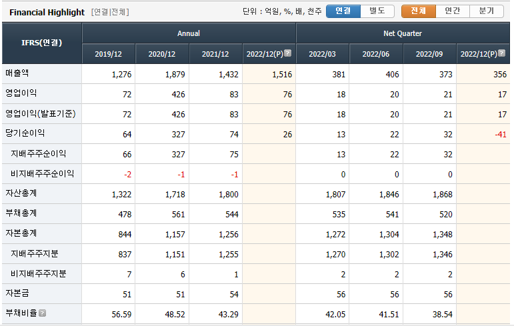Click 당기순이익 value 64
514x326 pixels.
click(x=127, y=135)
